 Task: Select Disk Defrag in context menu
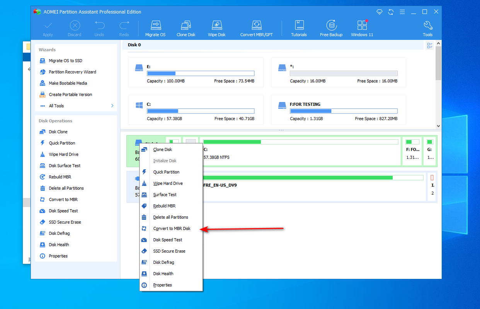click(171, 262)
